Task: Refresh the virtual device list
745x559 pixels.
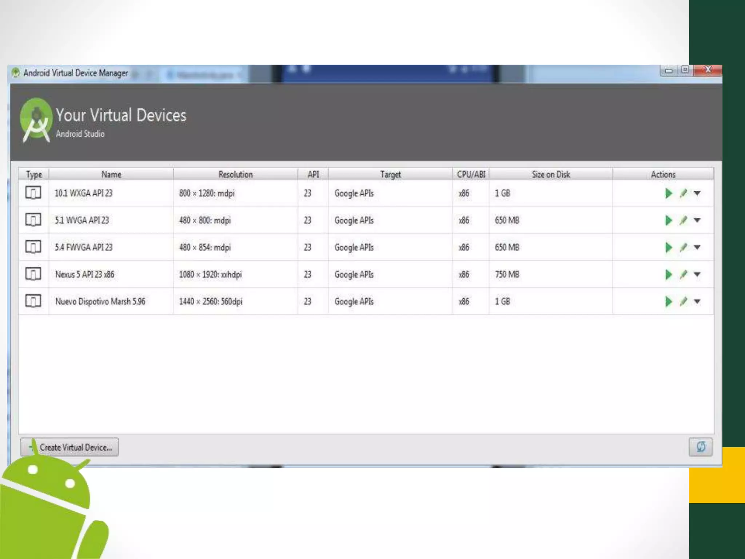Action: [701, 447]
